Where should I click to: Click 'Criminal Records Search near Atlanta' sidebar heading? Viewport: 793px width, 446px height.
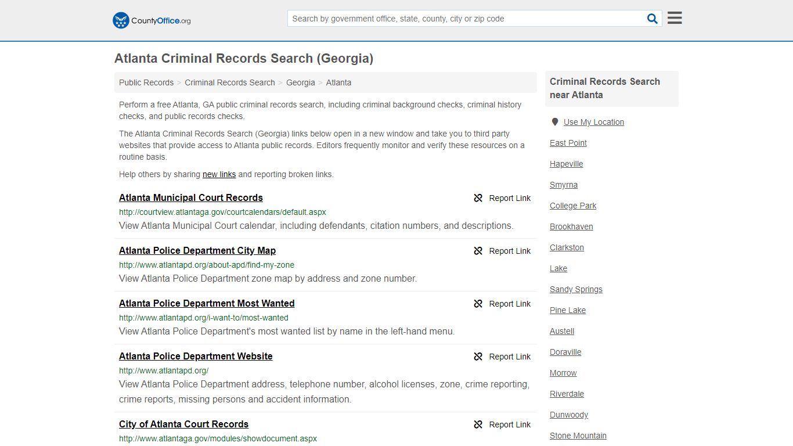tap(605, 88)
